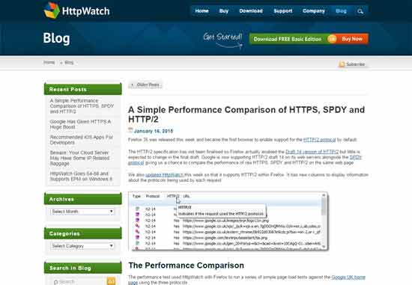Click the RSS Subscribe icon
This screenshot has height=285, width=412.
coord(342,64)
